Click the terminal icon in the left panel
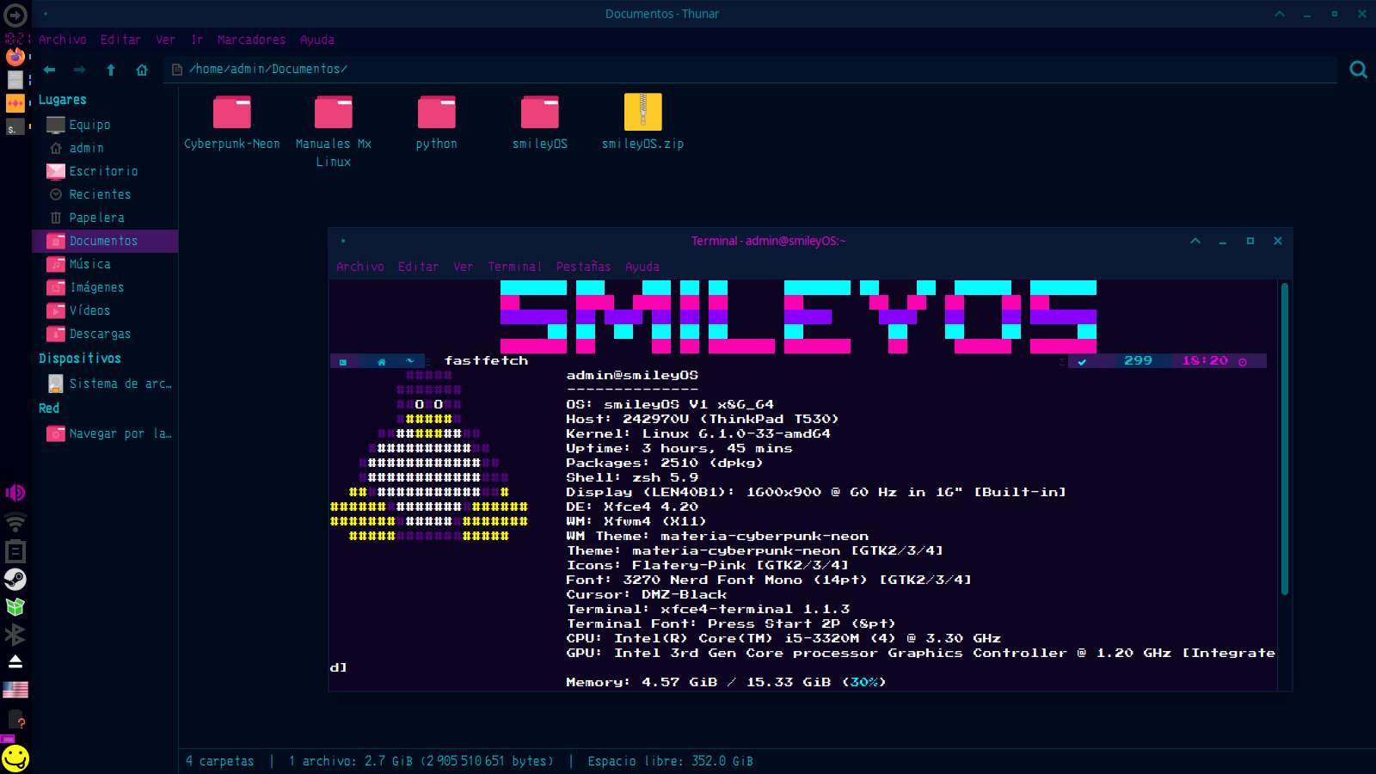The image size is (1376, 774). [15, 127]
